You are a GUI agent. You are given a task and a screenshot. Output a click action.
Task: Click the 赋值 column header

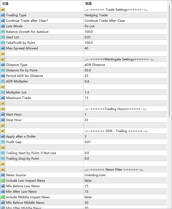[x=88, y=4]
